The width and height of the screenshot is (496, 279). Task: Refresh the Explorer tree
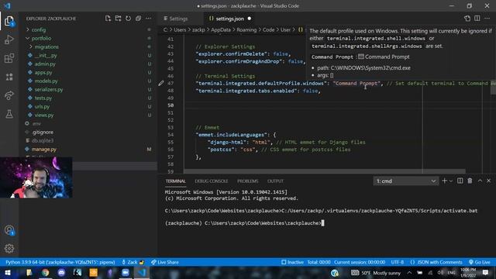click(128, 19)
